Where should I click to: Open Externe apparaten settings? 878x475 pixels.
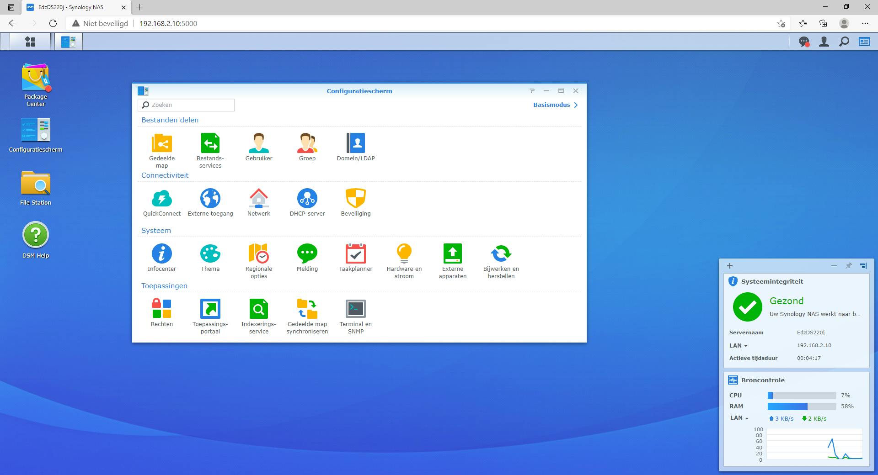click(453, 261)
